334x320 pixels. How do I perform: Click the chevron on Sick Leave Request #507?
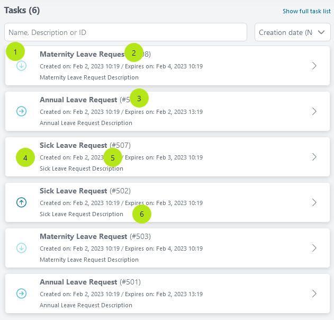pyautogui.click(x=314, y=157)
